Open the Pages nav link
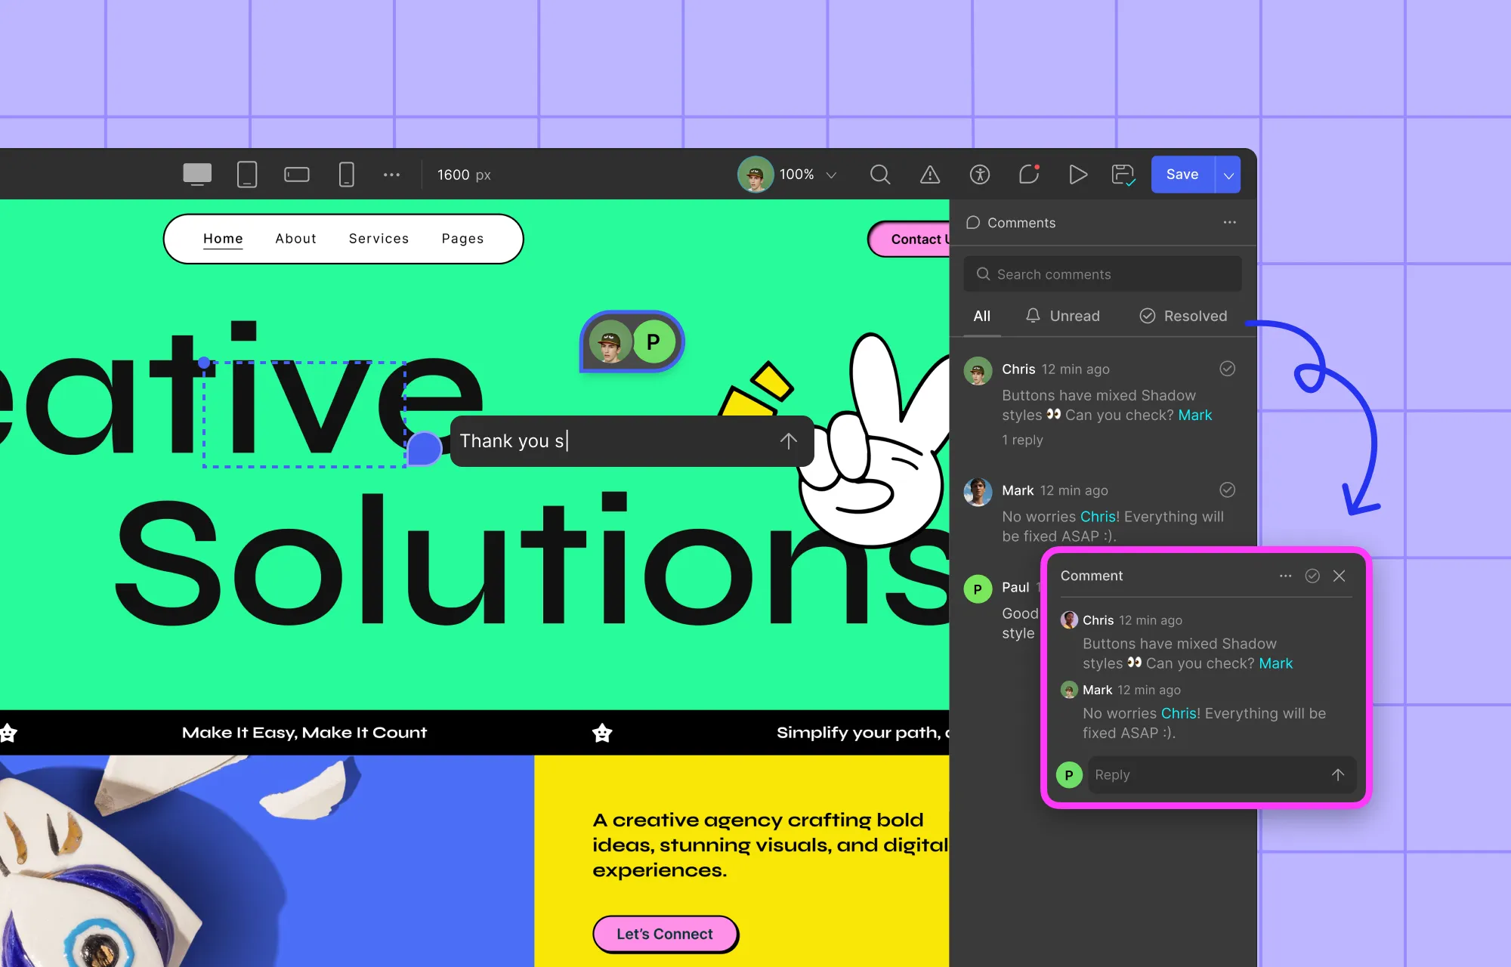1511x967 pixels. [462, 239]
